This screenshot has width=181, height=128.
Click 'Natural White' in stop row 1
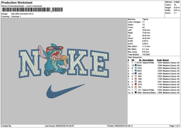148,63
